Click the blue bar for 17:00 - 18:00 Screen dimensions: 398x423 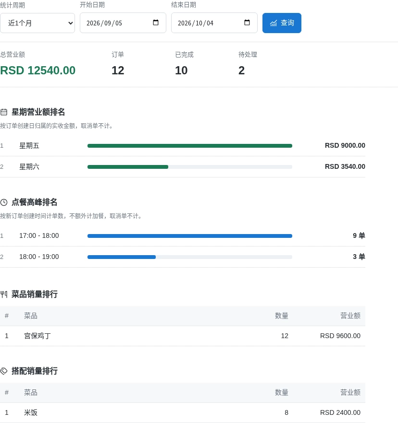coord(190,236)
